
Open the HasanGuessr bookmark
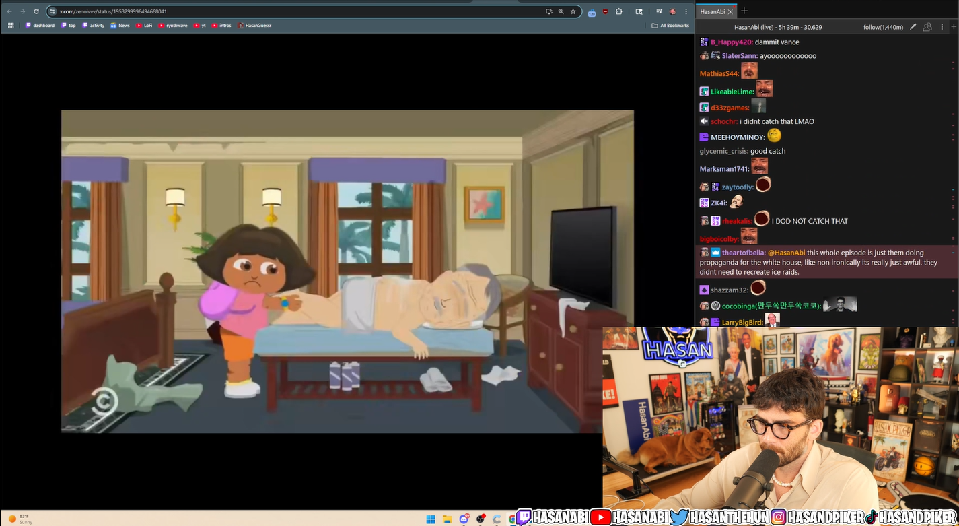[254, 26]
